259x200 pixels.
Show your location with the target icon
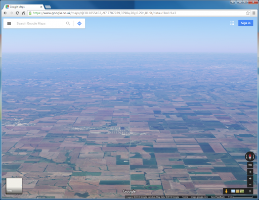[250, 172]
